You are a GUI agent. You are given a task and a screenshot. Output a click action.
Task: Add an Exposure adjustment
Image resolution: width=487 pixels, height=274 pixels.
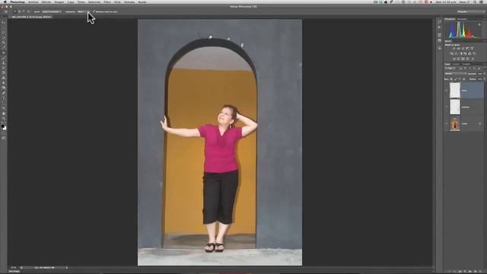(467, 49)
